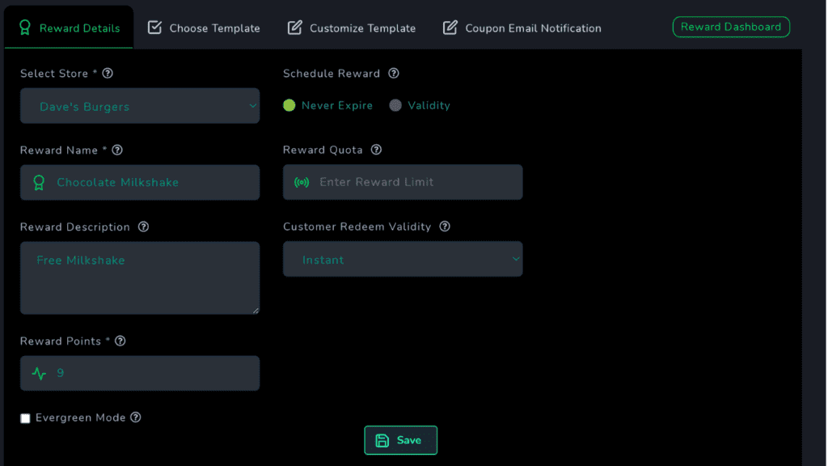Image resolution: width=828 pixels, height=466 pixels.
Task: Click the help icon next to Select Store
Action: pyautogui.click(x=108, y=73)
